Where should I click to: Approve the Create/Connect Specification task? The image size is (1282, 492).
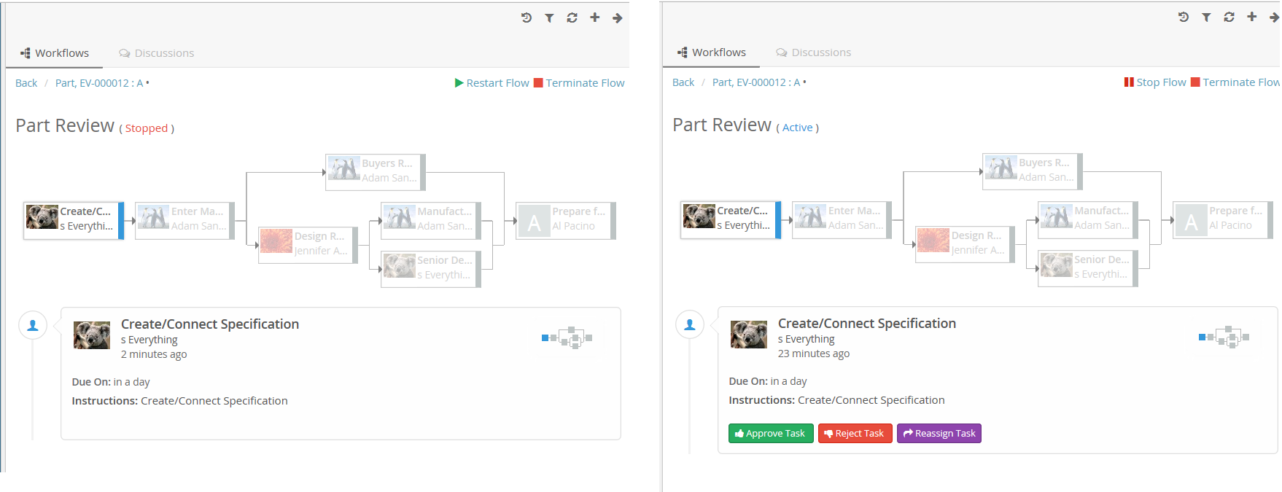(x=770, y=434)
